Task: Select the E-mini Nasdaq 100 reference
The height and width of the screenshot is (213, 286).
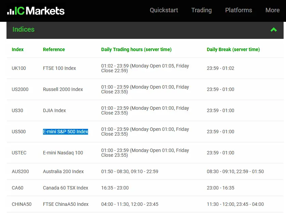Action: [x=63, y=153]
